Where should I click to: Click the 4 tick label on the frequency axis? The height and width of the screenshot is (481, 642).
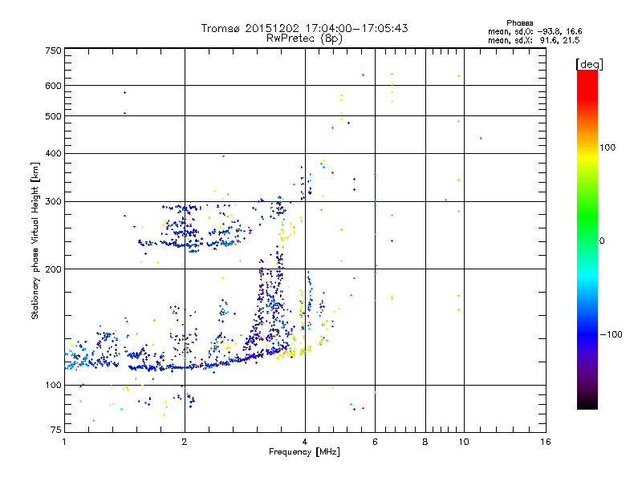click(x=304, y=443)
